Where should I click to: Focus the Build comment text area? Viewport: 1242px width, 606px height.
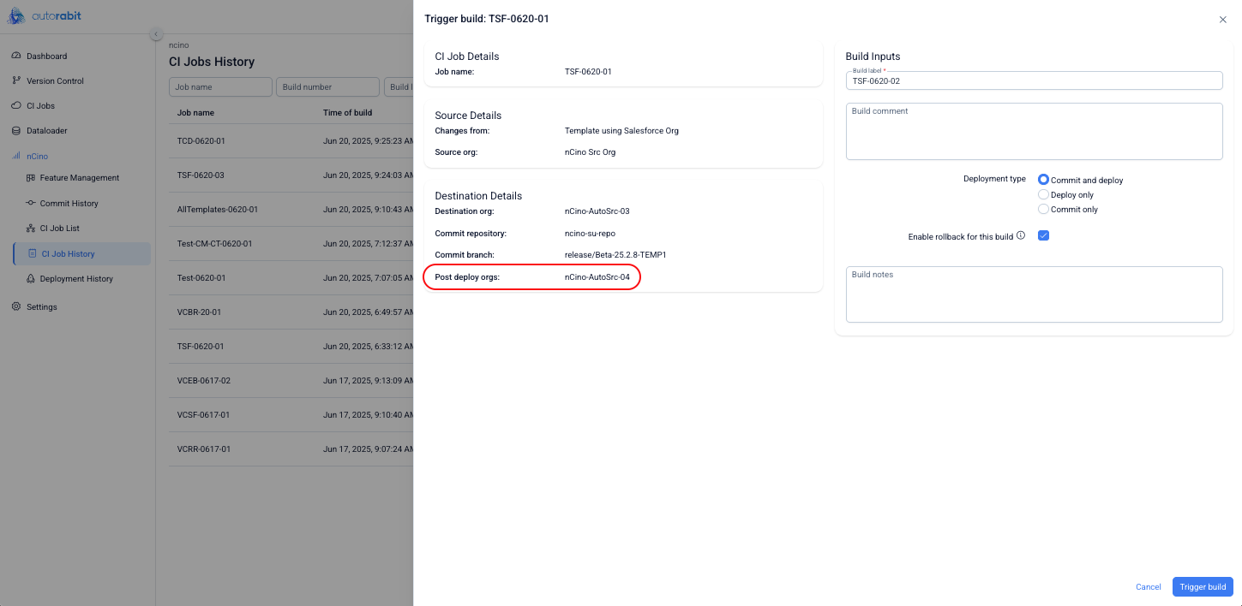pos(1033,132)
